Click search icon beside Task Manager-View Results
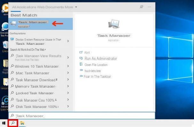 click(x=12, y=56)
